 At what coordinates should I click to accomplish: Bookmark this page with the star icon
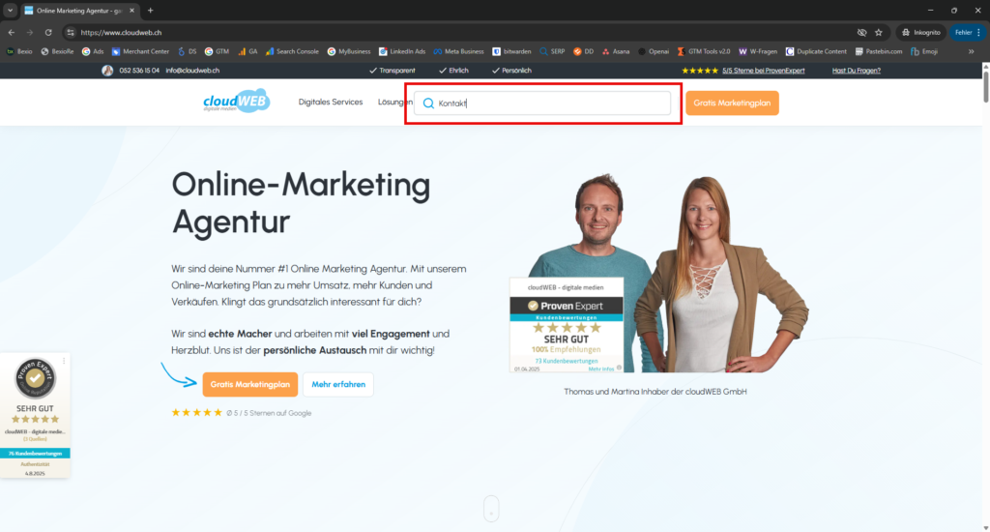[878, 32]
